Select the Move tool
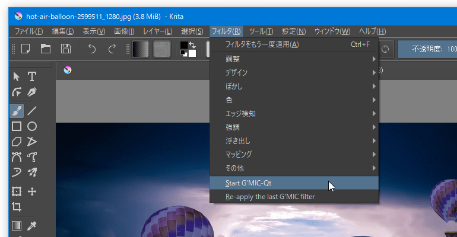 (32, 191)
